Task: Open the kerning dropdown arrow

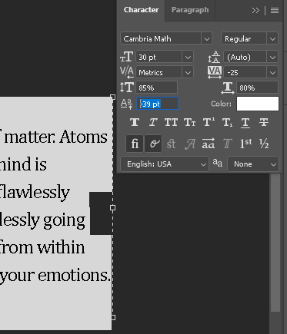Action: [188, 72]
